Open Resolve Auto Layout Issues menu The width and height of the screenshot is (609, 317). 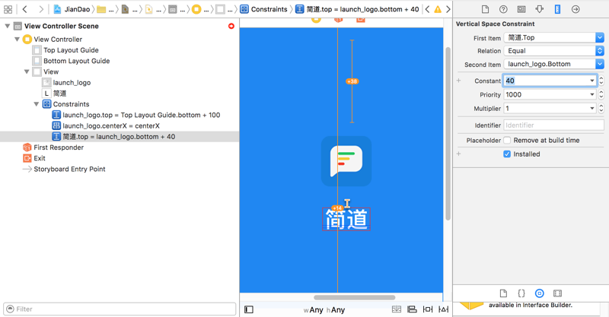[x=443, y=309]
